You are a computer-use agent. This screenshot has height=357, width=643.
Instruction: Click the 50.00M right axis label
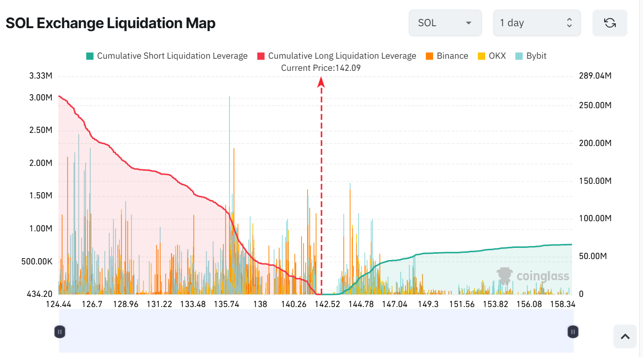593,256
